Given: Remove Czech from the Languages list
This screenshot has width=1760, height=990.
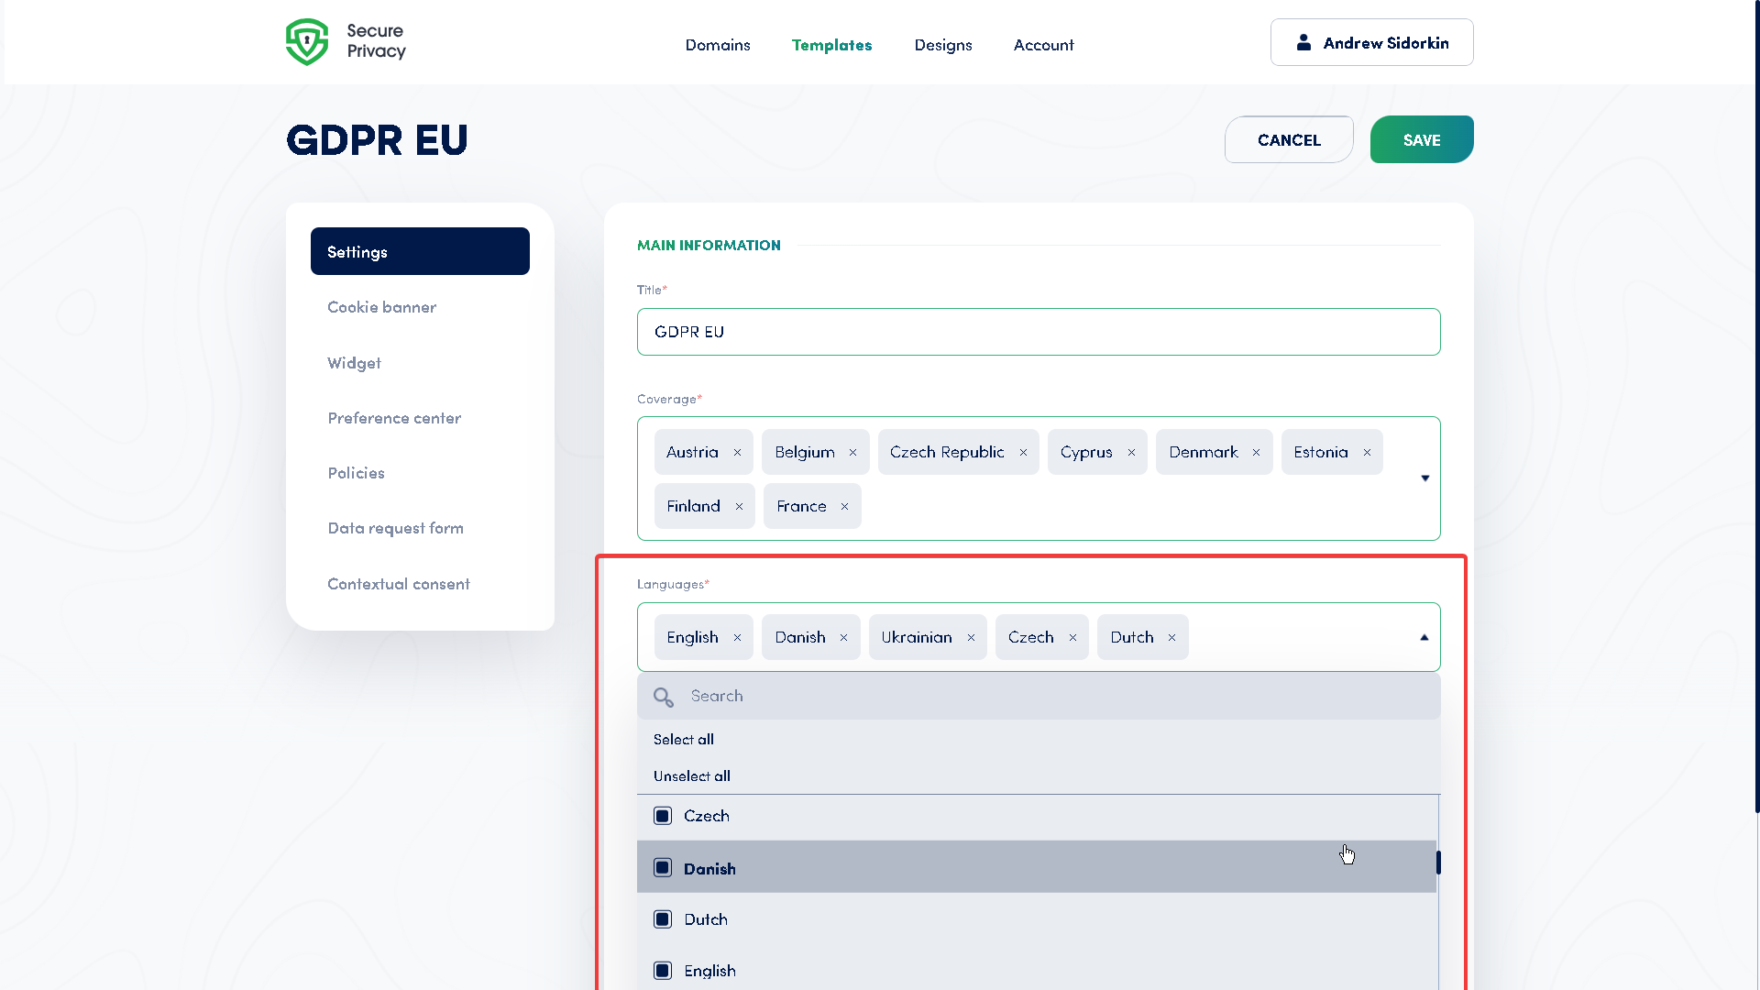Looking at the screenshot, I should pyautogui.click(x=1072, y=636).
